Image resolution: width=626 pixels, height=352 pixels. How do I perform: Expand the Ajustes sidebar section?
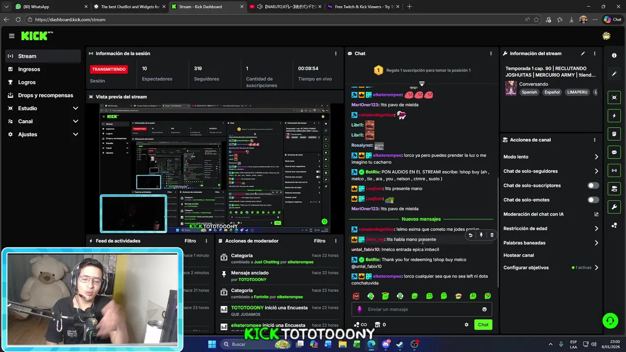click(x=75, y=134)
